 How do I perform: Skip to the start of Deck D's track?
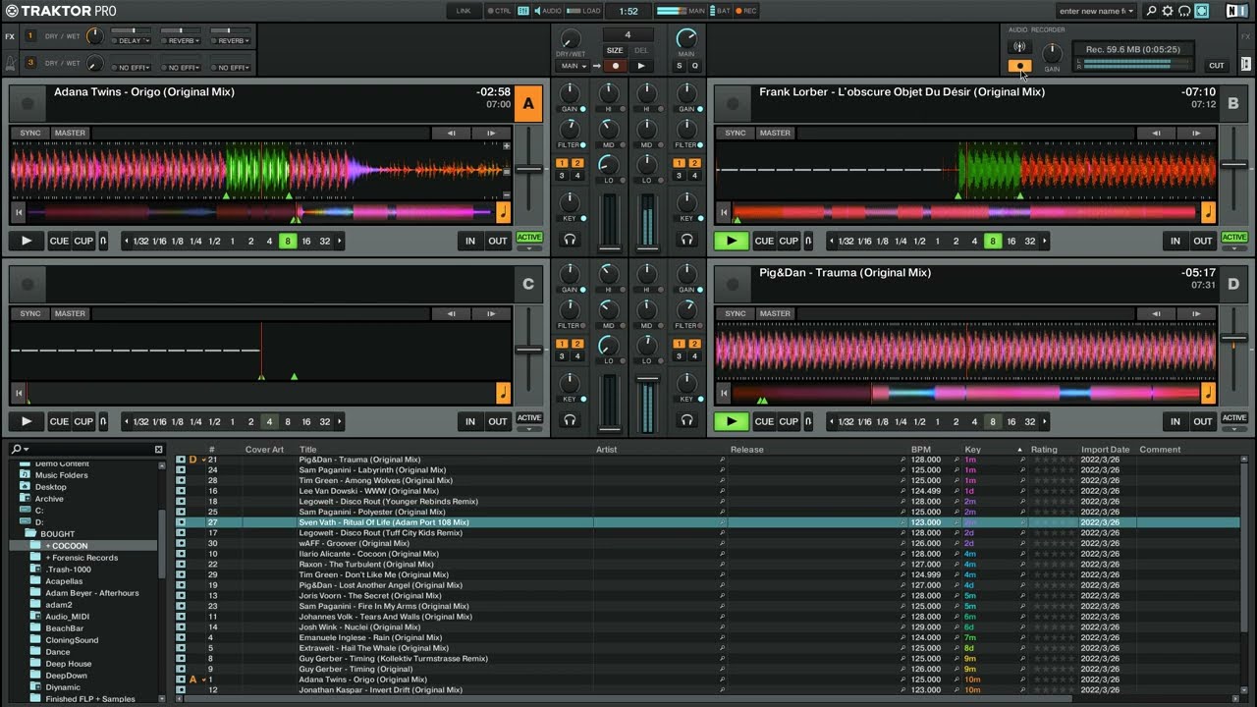pos(724,393)
